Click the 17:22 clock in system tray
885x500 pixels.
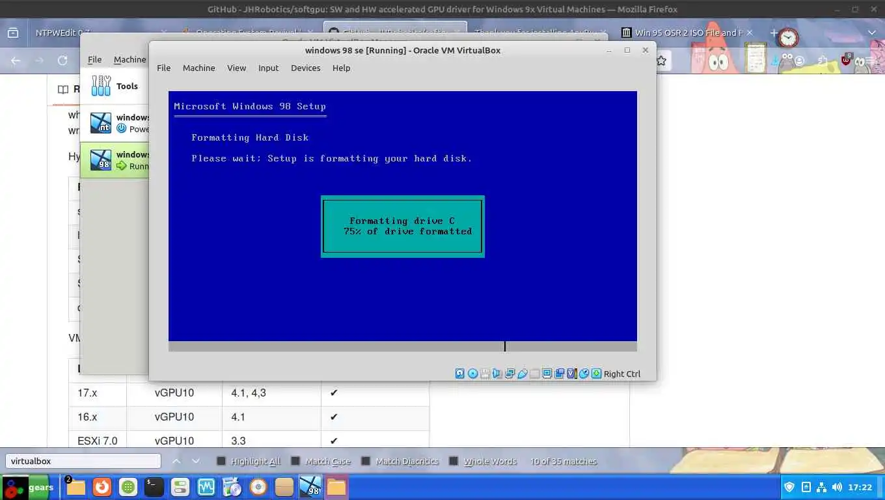click(x=860, y=487)
